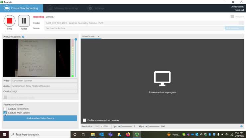Image resolution: width=246 pixels, height=138 pixels.
Task: Select the Main Screen tab
Action: (x=89, y=36)
